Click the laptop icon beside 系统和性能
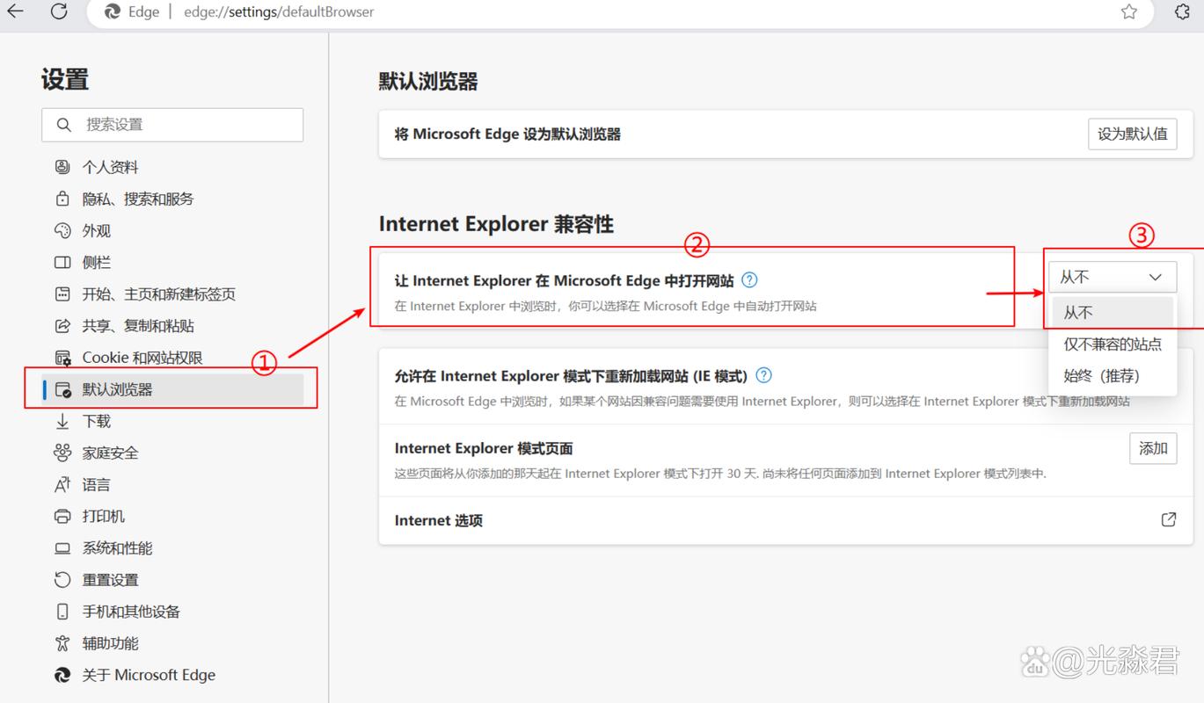1204x703 pixels. point(62,548)
